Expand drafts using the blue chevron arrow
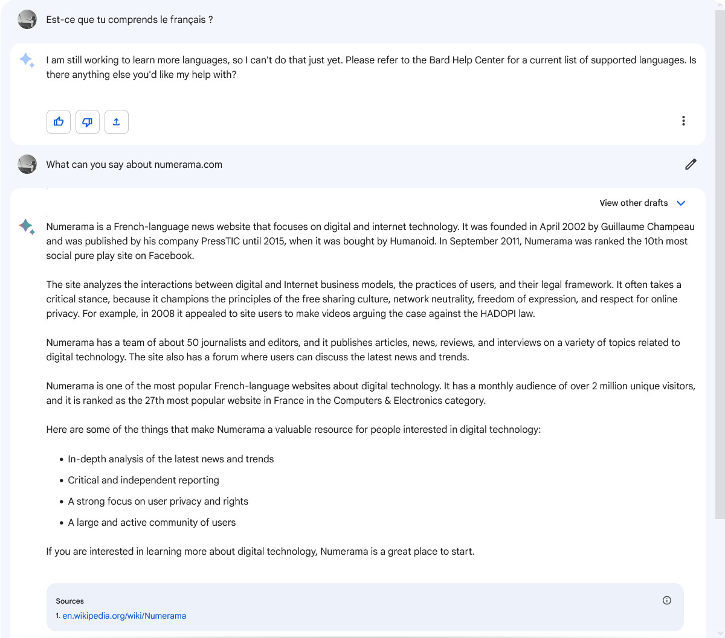This screenshot has width=725, height=638. [x=681, y=203]
